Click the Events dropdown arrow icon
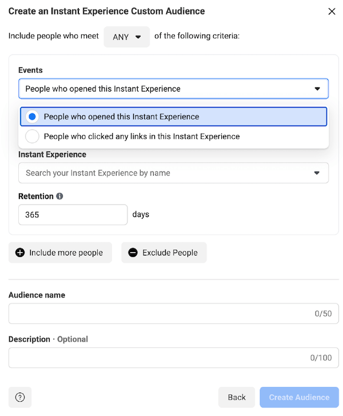Screen dimensions: 343x416 tap(317, 89)
